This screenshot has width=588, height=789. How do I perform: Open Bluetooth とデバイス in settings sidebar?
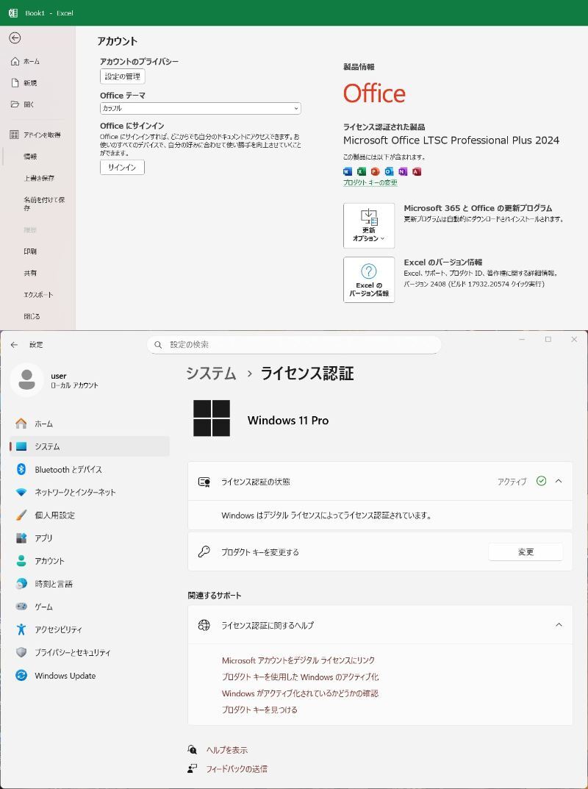pyautogui.click(x=68, y=469)
